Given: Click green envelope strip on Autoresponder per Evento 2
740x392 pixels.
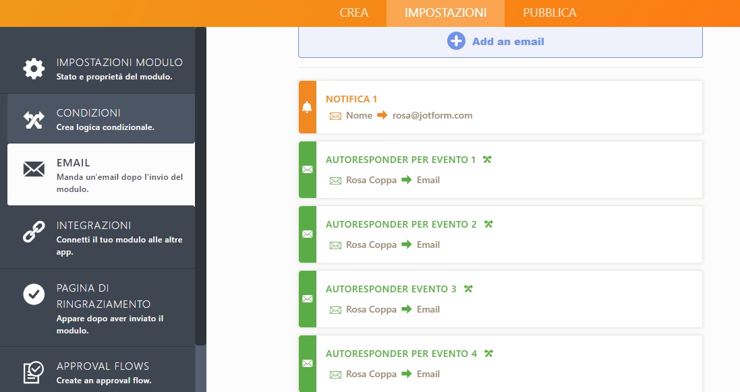Looking at the screenshot, I should pos(308,234).
